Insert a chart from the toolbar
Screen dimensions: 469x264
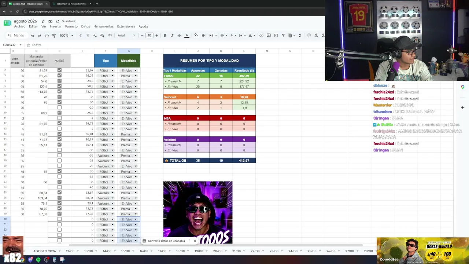click(276, 36)
